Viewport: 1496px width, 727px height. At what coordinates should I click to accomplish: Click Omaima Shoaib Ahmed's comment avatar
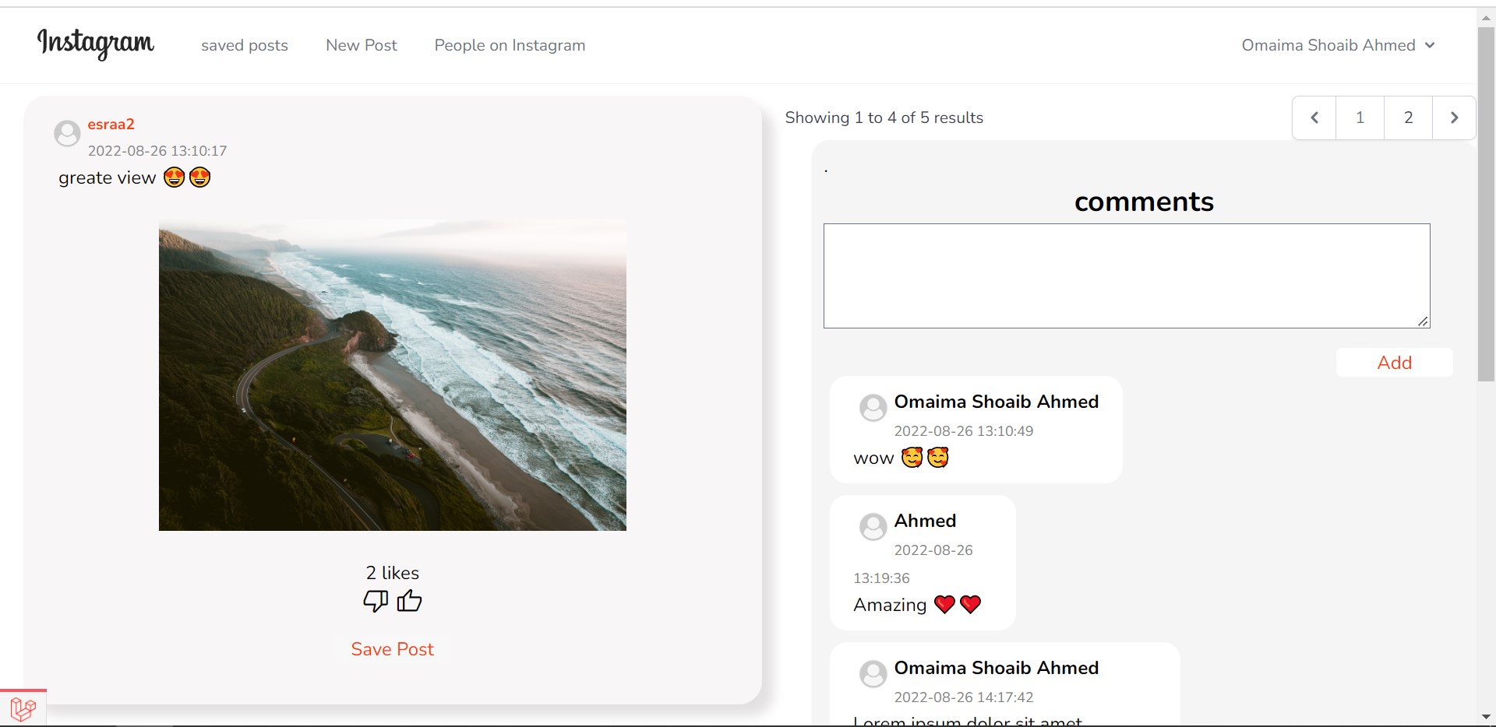tap(873, 407)
